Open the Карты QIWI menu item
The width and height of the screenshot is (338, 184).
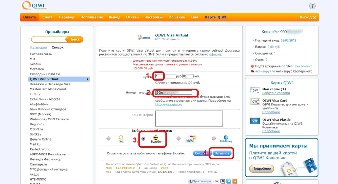[216, 17]
